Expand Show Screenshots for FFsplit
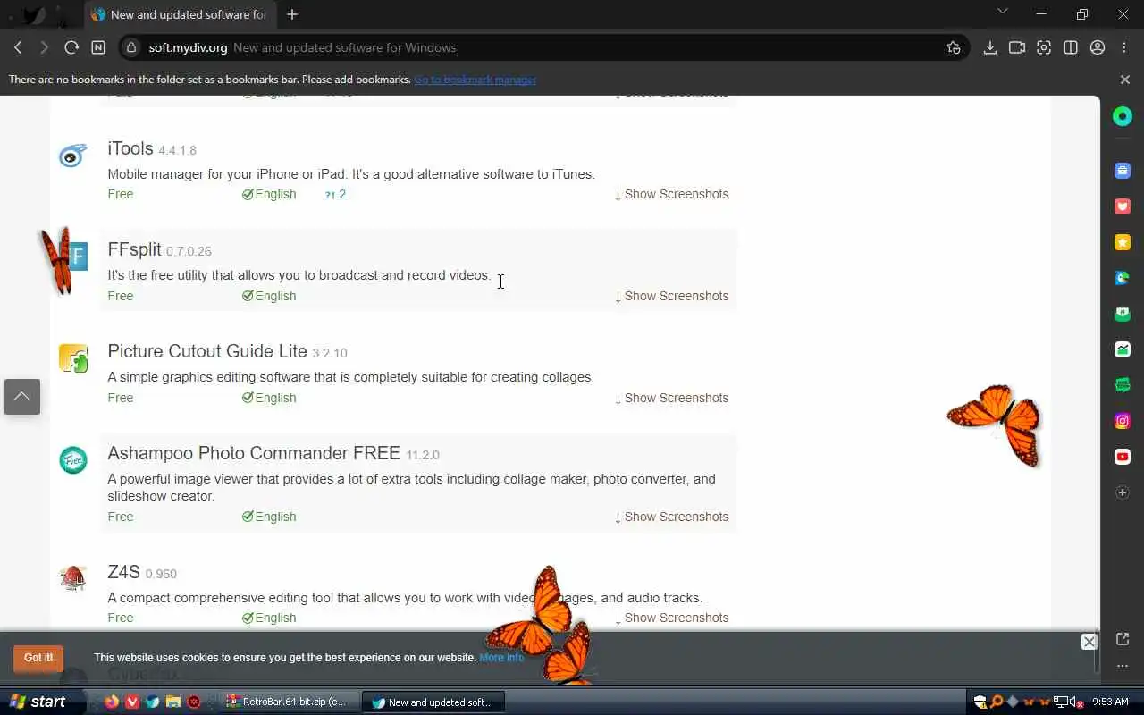This screenshot has width=1144, height=715. pos(671,296)
